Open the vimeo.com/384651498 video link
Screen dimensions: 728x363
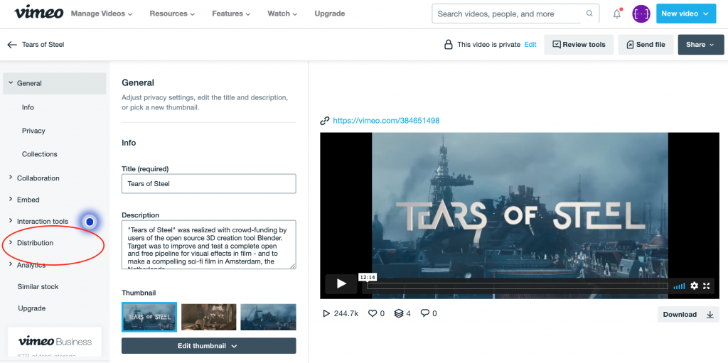pos(386,121)
